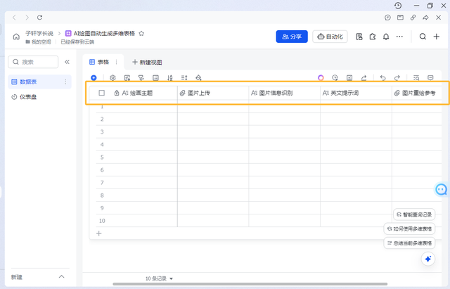Click the 分享 button
This screenshot has height=289, width=450.
point(292,37)
